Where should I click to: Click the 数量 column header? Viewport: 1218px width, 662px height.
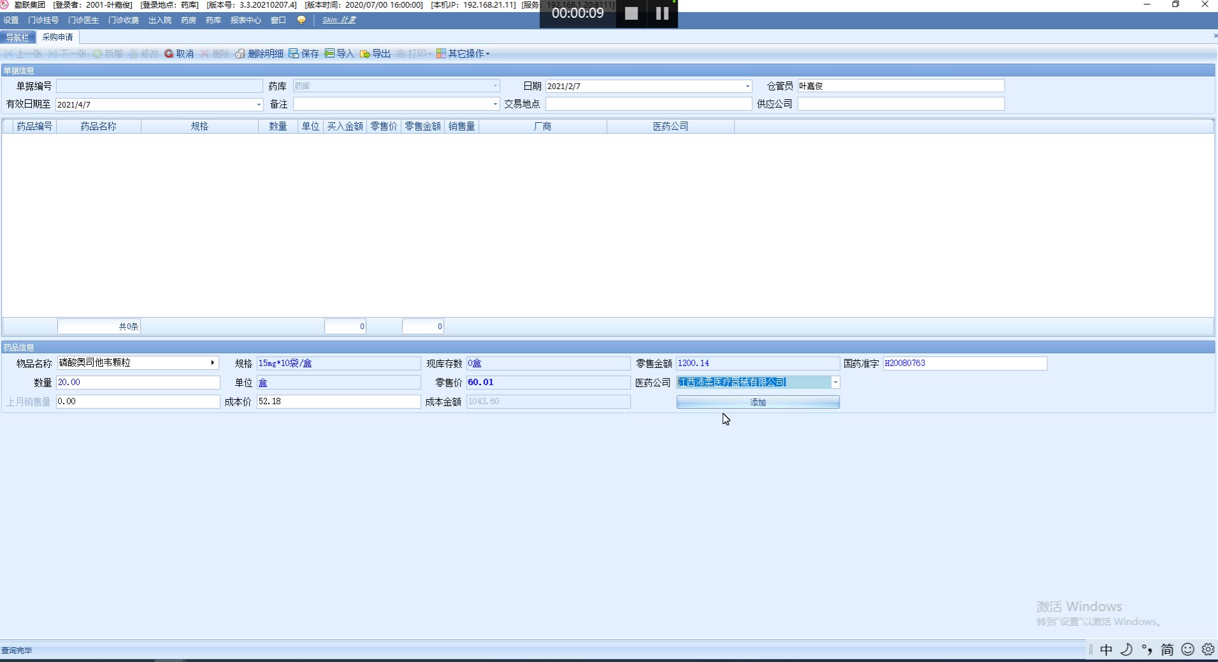point(278,127)
